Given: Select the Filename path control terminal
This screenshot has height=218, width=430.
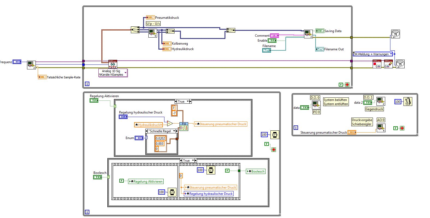Looking at the screenshot, I should click(x=267, y=50).
